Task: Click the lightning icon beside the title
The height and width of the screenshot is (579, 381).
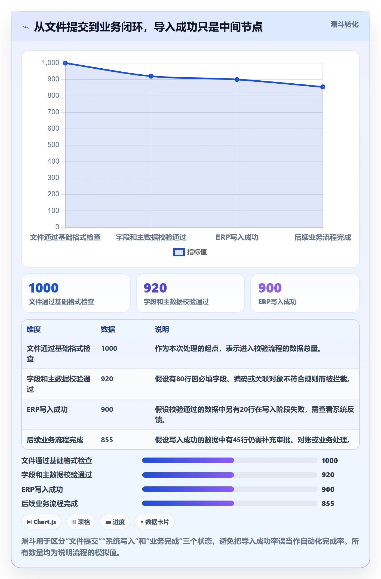Action: coord(26,27)
